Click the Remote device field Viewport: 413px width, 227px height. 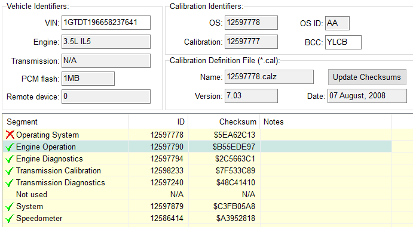[106, 97]
